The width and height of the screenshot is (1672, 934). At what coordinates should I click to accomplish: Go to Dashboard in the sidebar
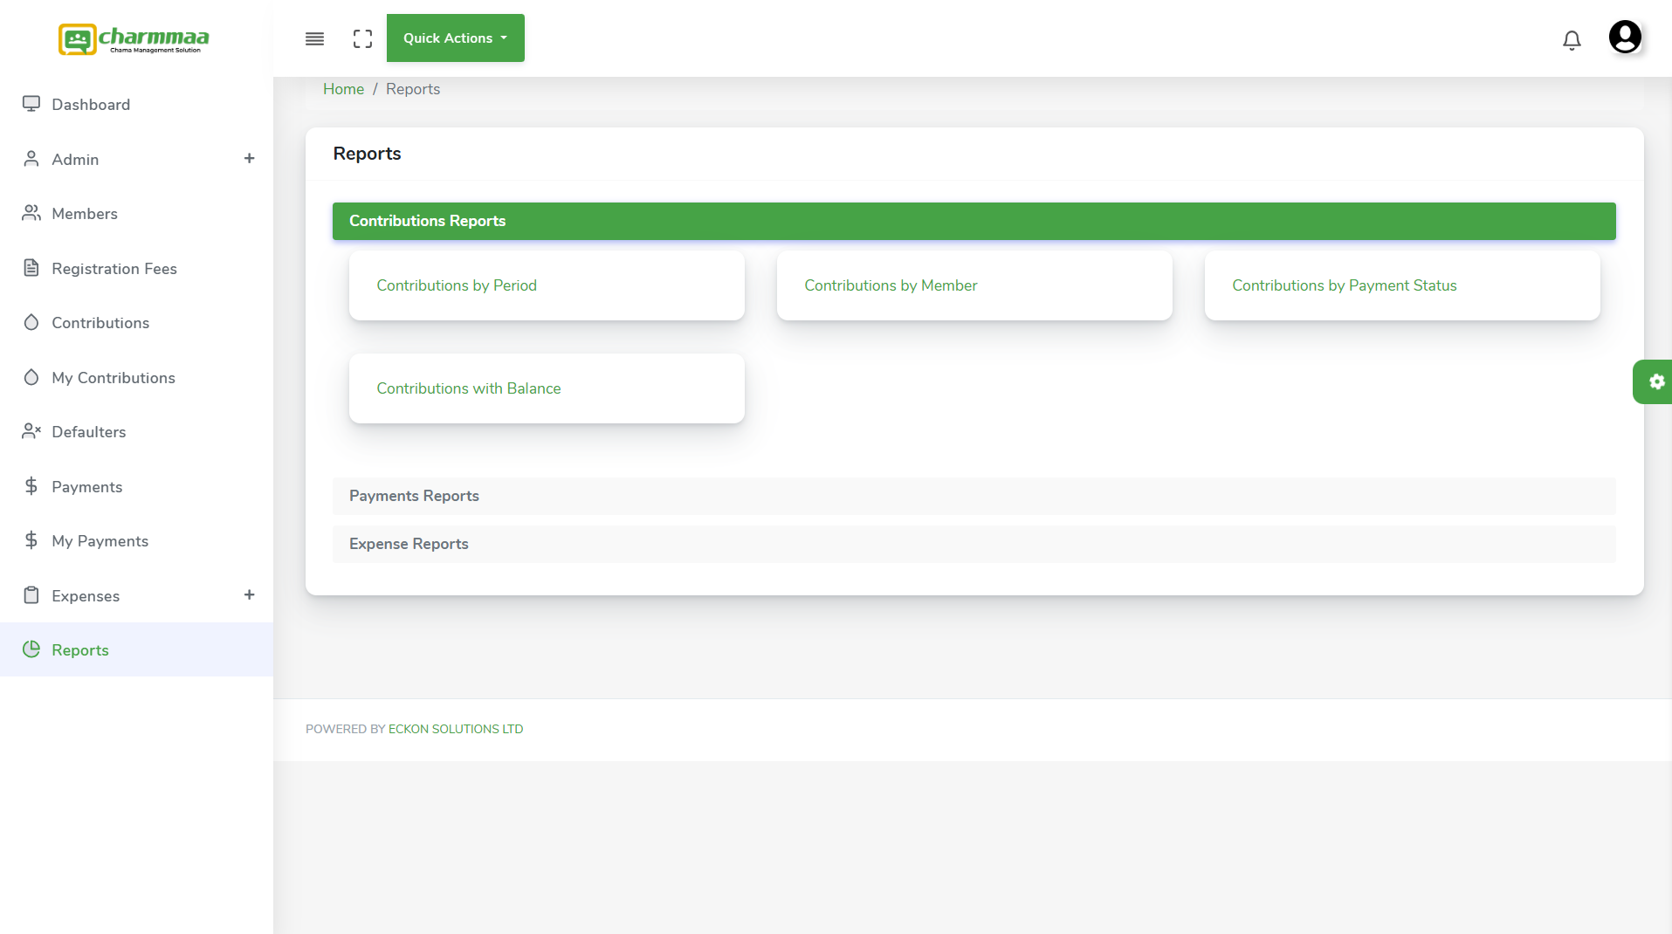136,104
